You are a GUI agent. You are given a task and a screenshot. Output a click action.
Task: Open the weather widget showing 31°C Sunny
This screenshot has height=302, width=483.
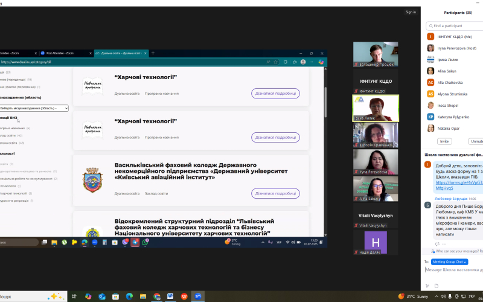click(413, 297)
